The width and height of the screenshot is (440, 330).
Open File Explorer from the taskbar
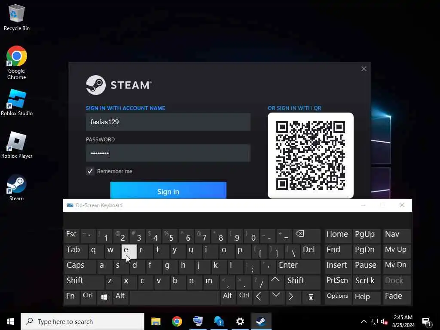(156, 321)
